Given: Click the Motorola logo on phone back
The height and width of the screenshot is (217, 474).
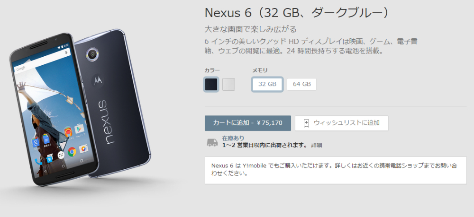Looking at the screenshot, I should [x=98, y=80].
